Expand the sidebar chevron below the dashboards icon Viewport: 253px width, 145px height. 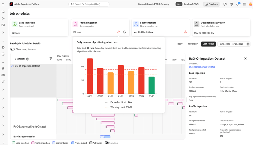(3, 33)
